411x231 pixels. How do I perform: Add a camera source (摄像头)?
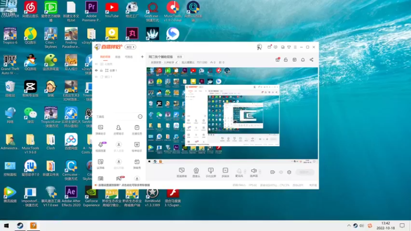(x=196, y=172)
